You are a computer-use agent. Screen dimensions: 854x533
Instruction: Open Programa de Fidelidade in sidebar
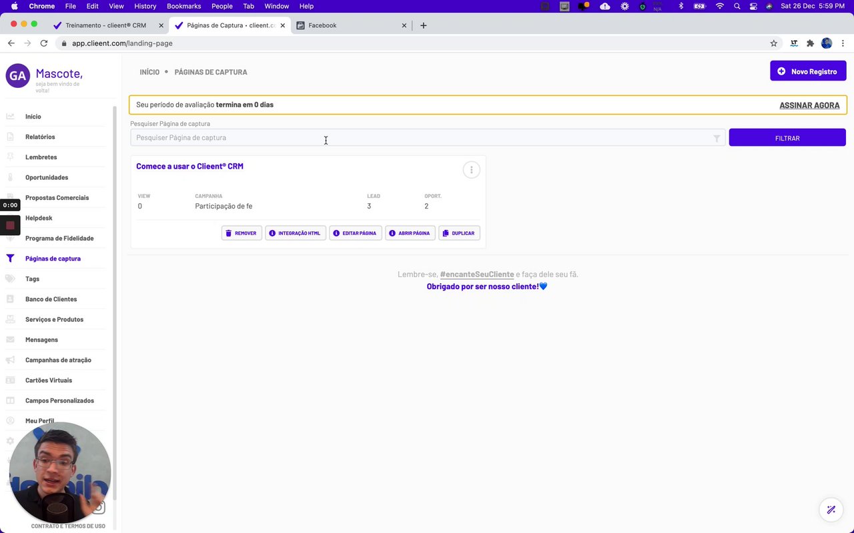click(59, 239)
